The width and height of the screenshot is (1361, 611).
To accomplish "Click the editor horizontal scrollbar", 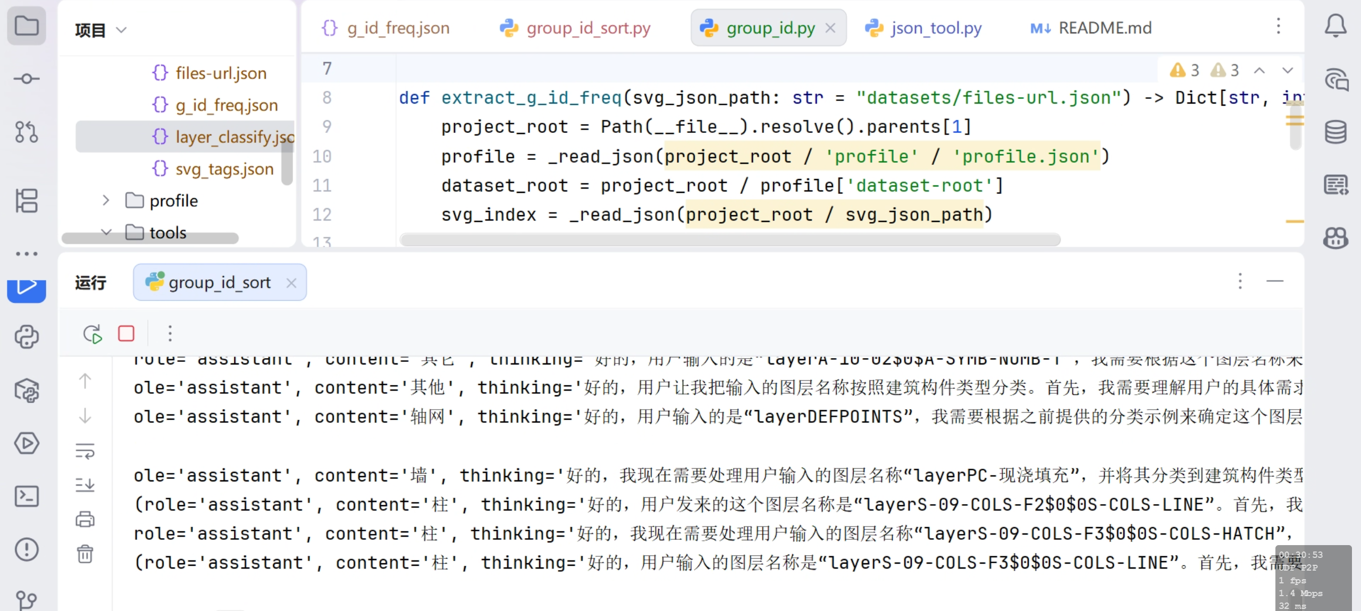I will (729, 240).
